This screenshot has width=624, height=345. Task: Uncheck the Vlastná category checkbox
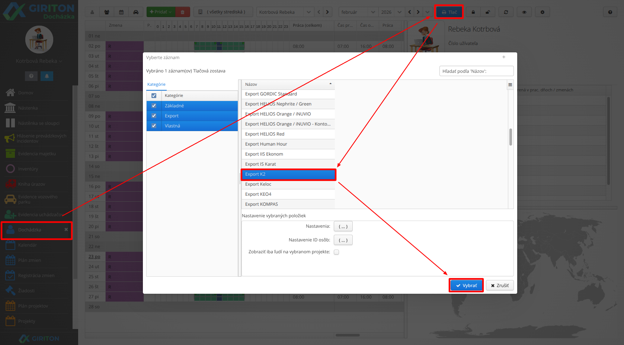154,126
